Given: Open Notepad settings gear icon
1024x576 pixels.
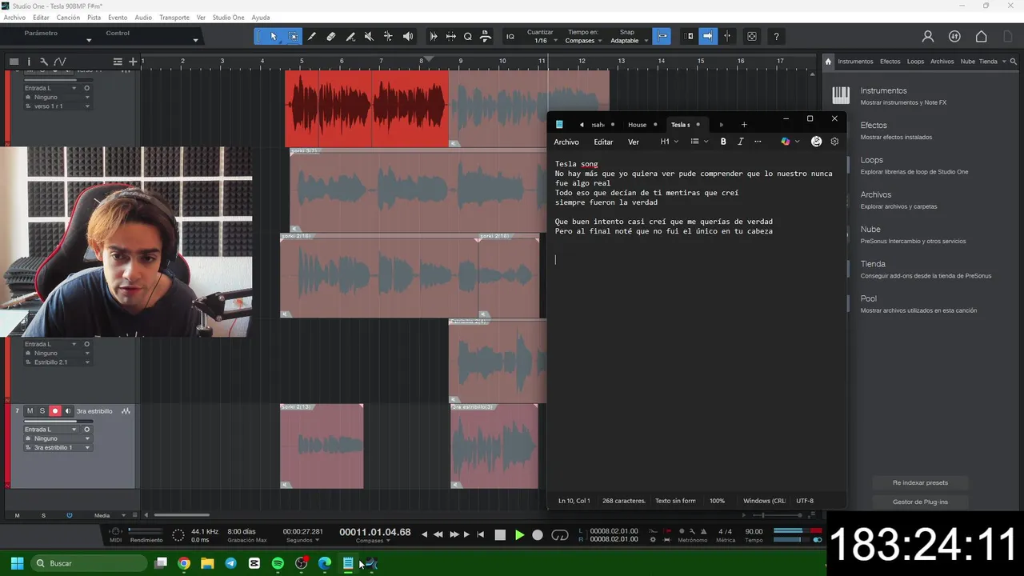Looking at the screenshot, I should click(834, 142).
